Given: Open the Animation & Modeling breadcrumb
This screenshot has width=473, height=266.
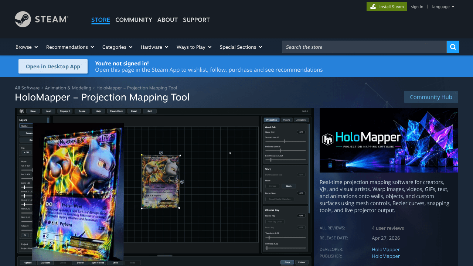Looking at the screenshot, I should pyautogui.click(x=68, y=88).
